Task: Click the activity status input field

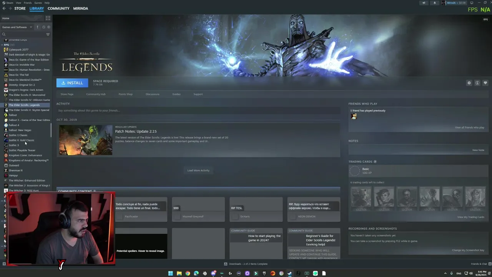Action: 198,110
